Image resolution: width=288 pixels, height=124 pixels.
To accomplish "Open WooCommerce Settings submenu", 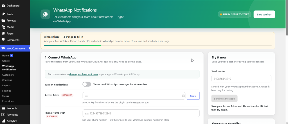I will (7, 91).
